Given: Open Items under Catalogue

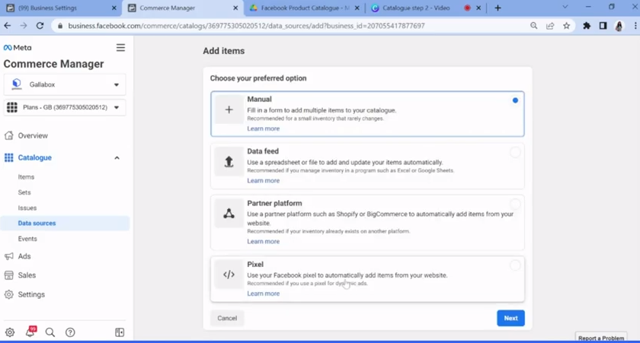Looking at the screenshot, I should click(26, 176).
